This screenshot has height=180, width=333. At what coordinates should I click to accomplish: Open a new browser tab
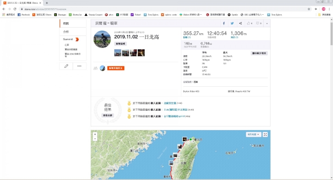47,3
